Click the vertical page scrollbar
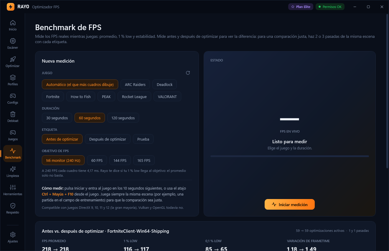The width and height of the screenshot is (389, 251). [x=387, y=92]
